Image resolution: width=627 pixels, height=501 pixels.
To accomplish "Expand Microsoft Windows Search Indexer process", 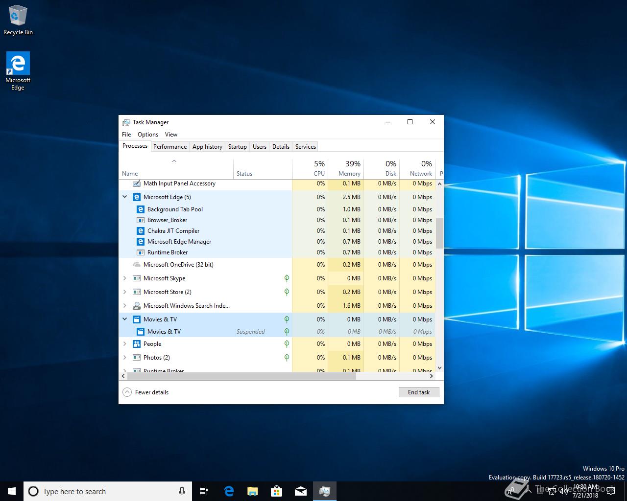I will click(x=124, y=306).
